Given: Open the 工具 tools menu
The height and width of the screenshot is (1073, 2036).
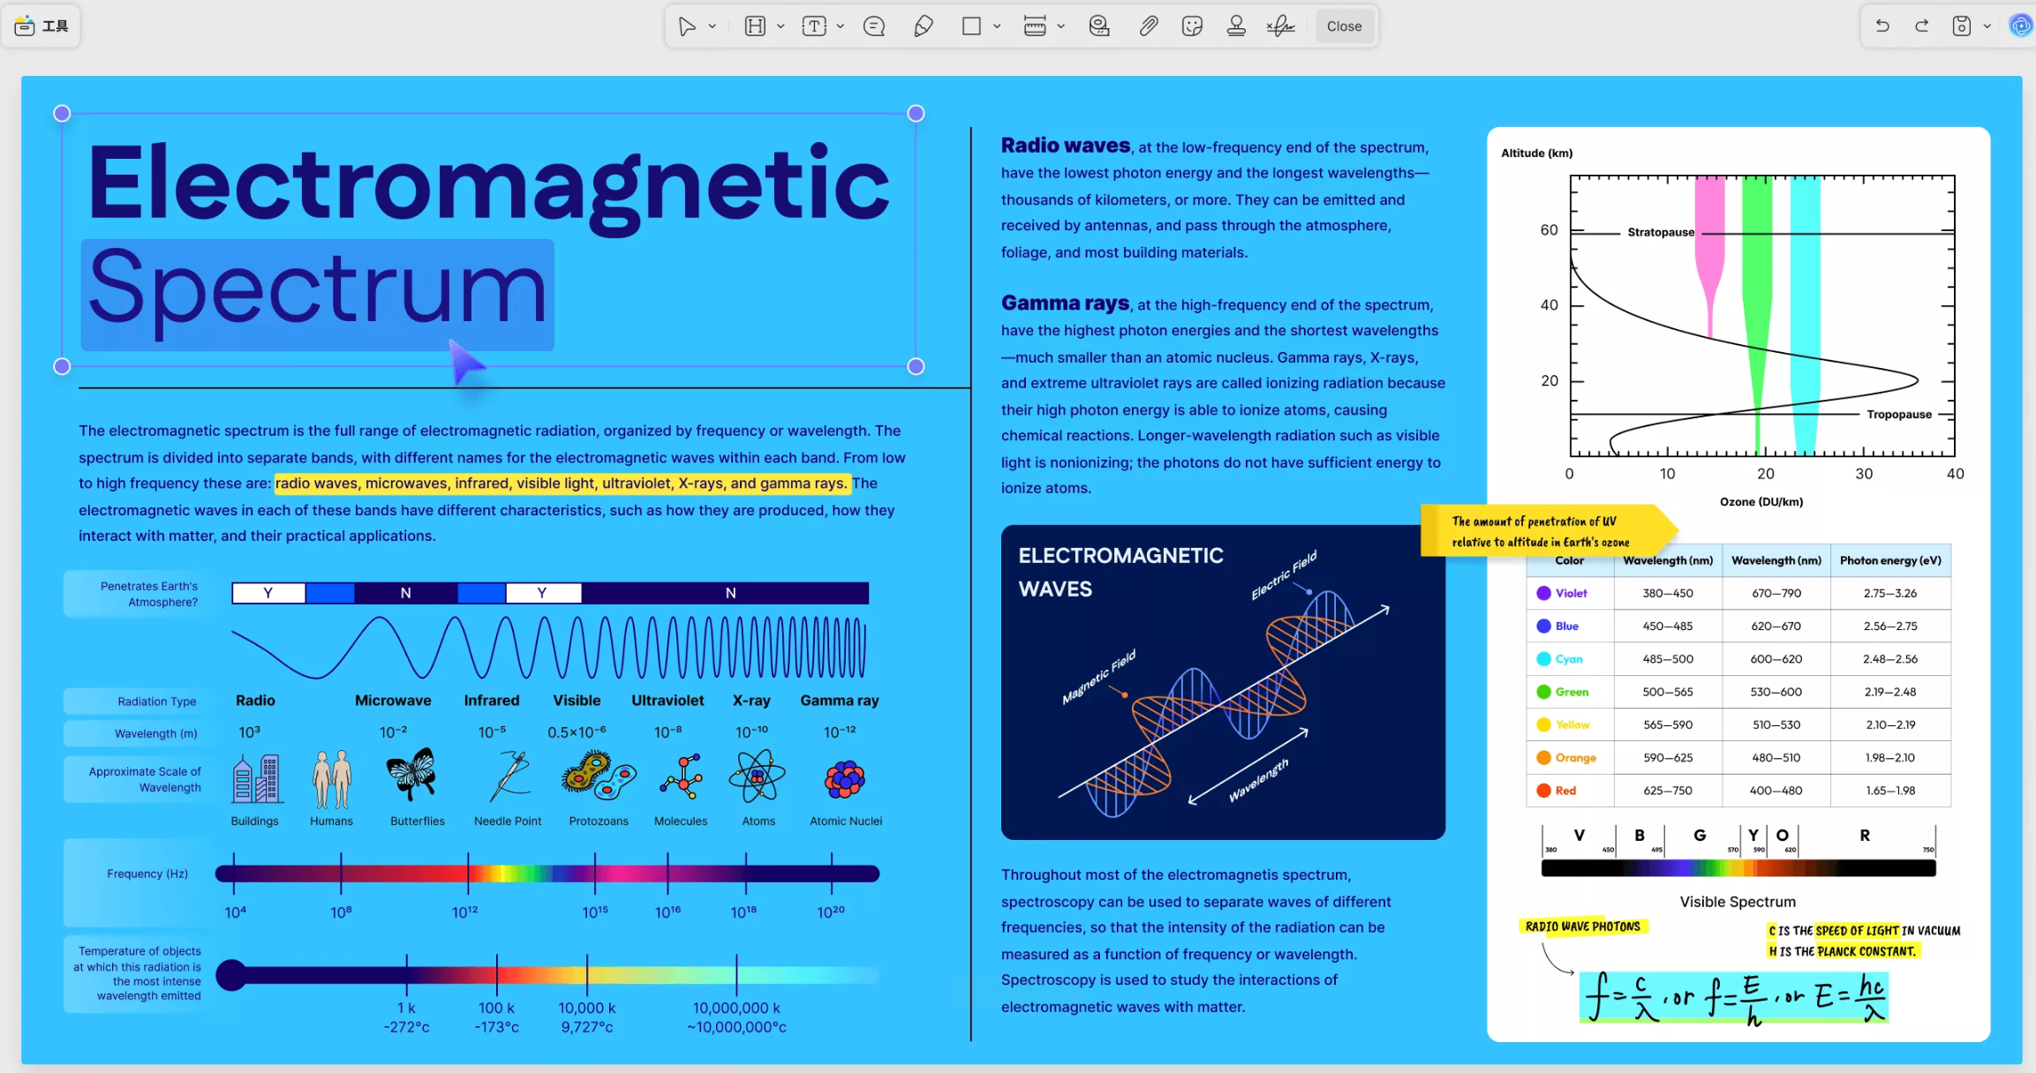Looking at the screenshot, I should tap(42, 26).
